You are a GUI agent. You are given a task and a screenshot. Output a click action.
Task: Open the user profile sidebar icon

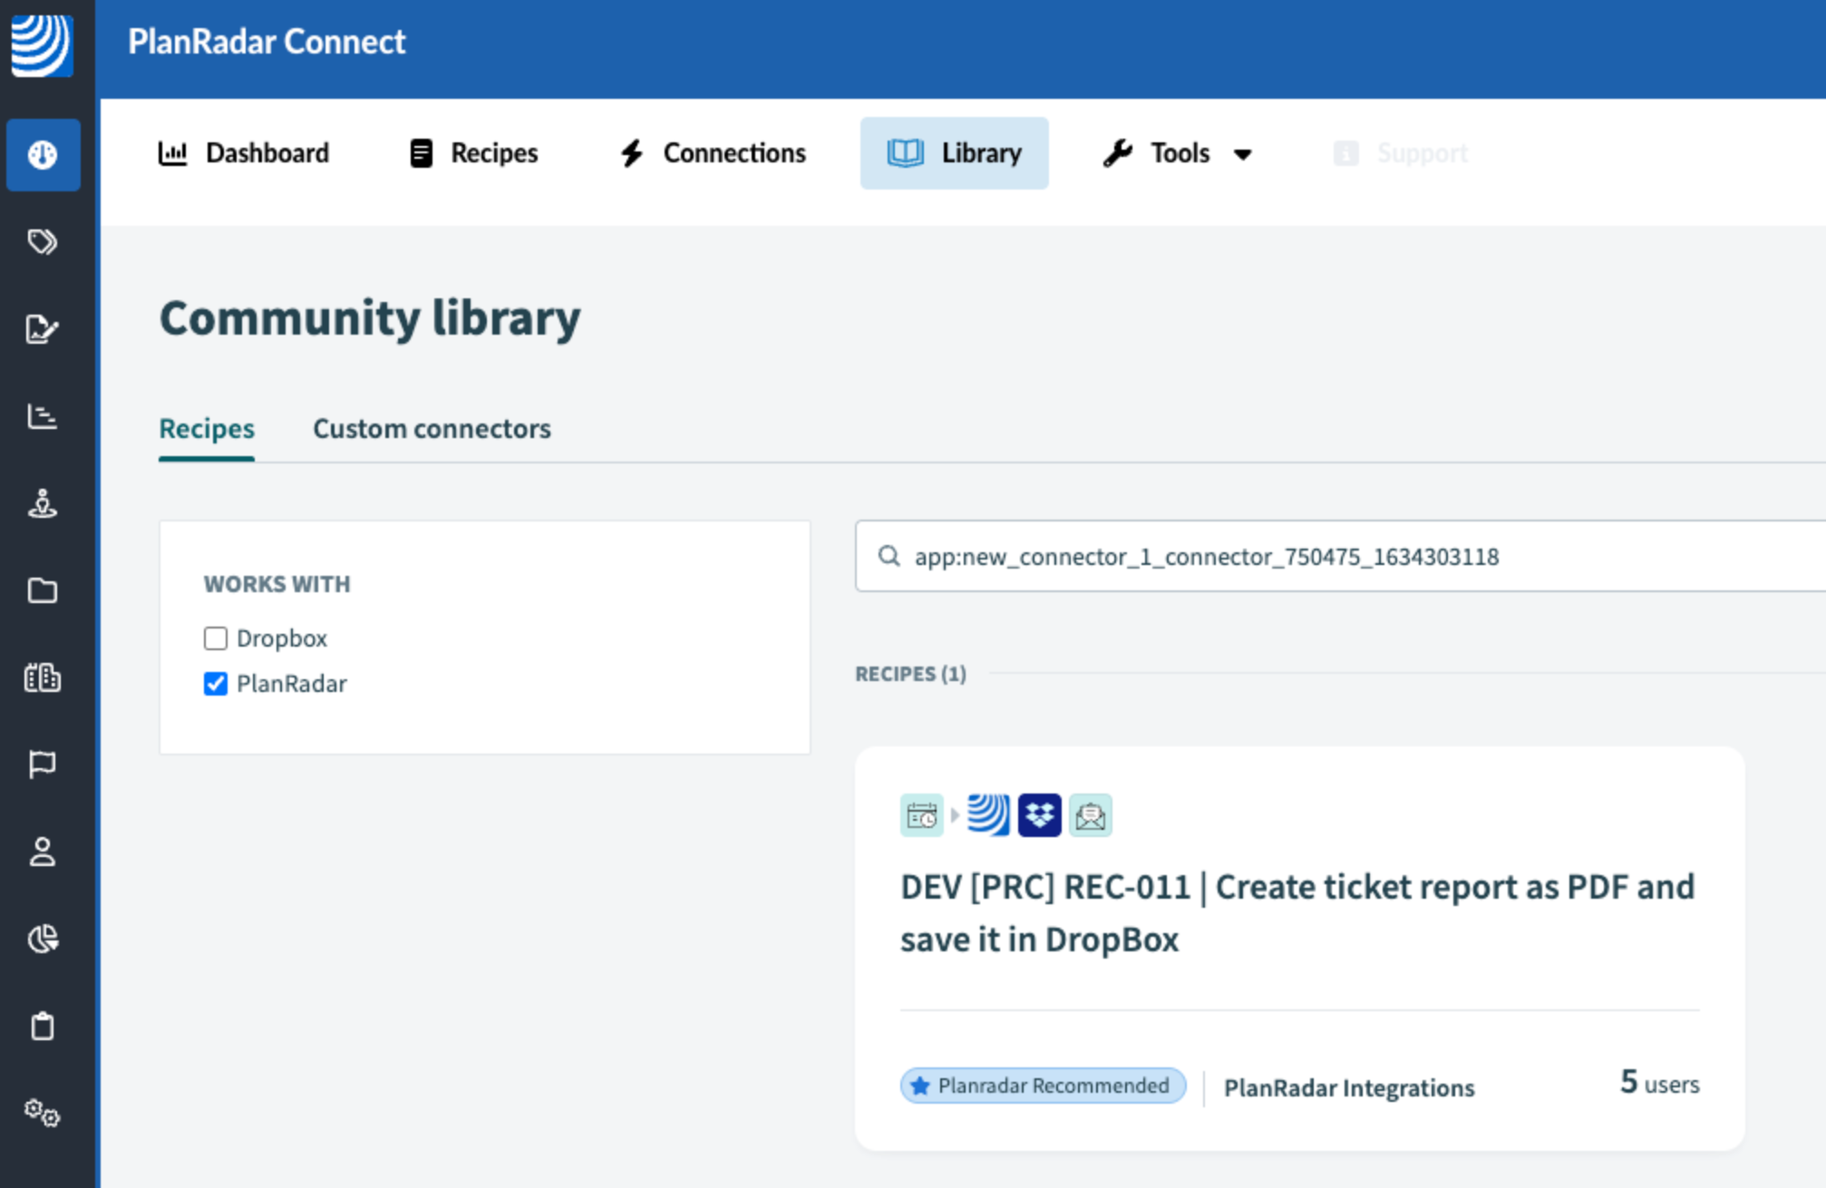[x=43, y=852]
